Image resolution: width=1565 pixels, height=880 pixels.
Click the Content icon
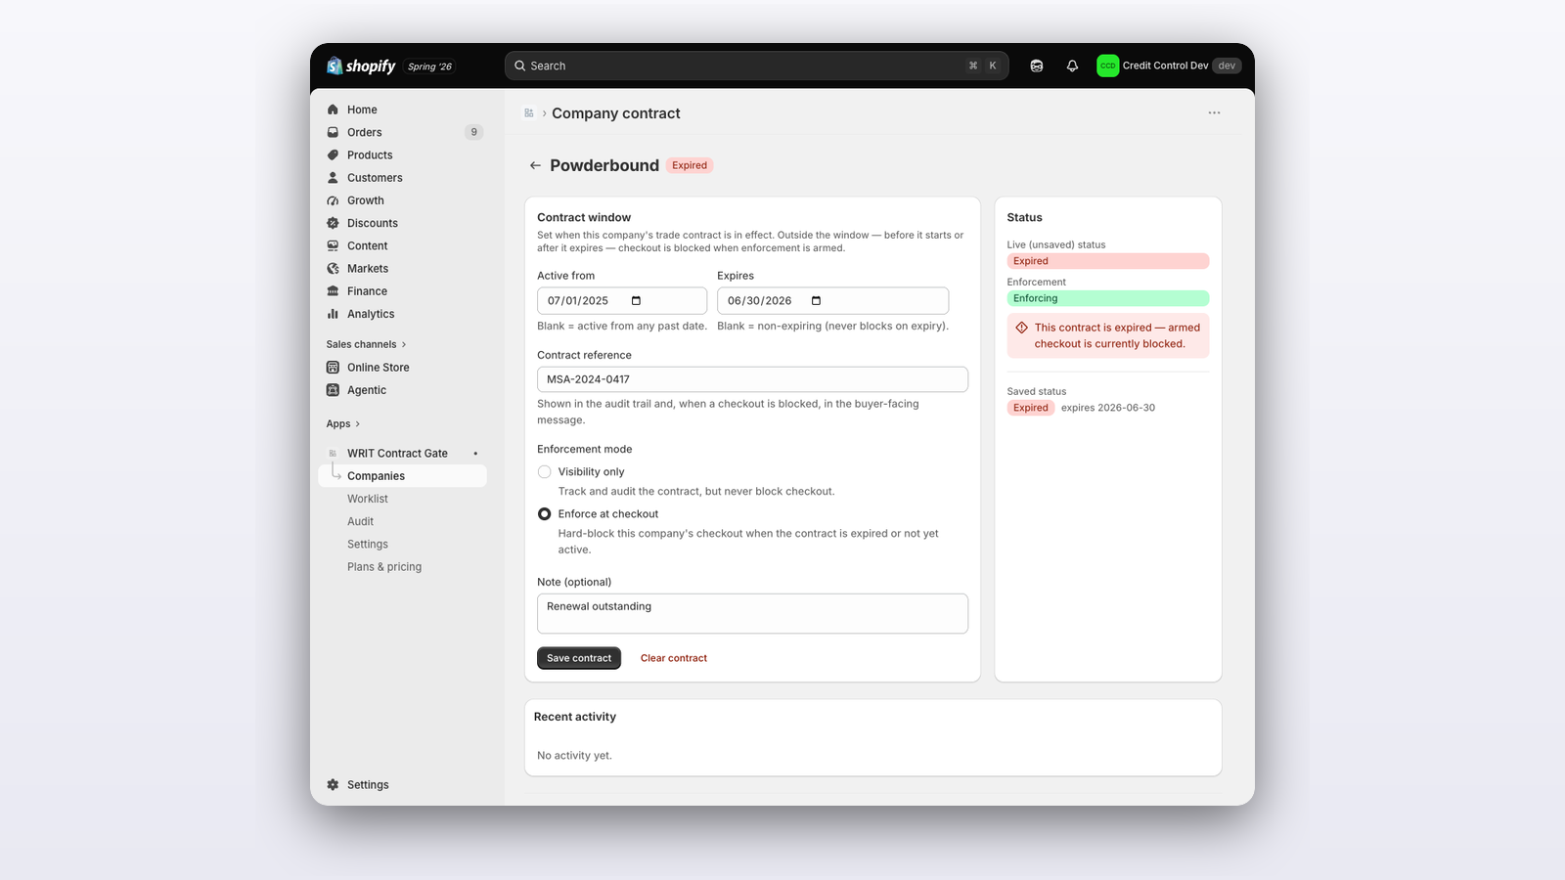[x=333, y=245]
